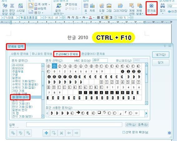Pick the highlighted circled 1 character

tap(54, 66)
